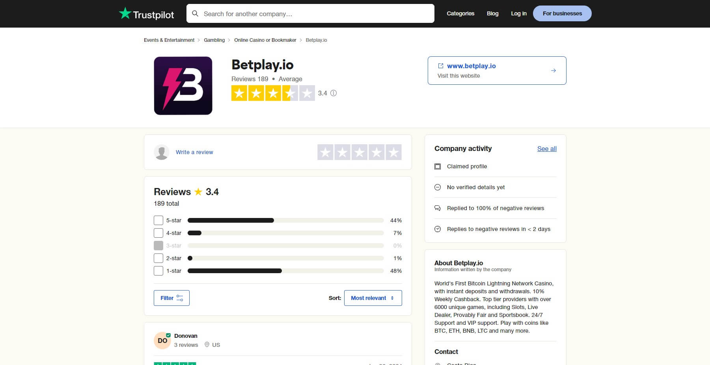Image resolution: width=710 pixels, height=365 pixels.
Task: Open the Filter options panel
Action: 171,298
